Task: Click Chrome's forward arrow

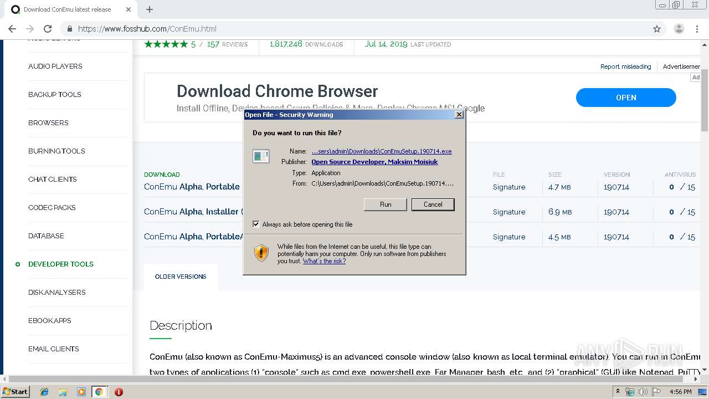Action: 30,29
